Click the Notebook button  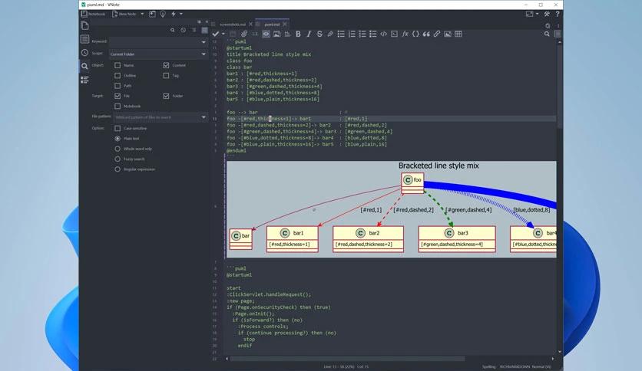pos(94,14)
